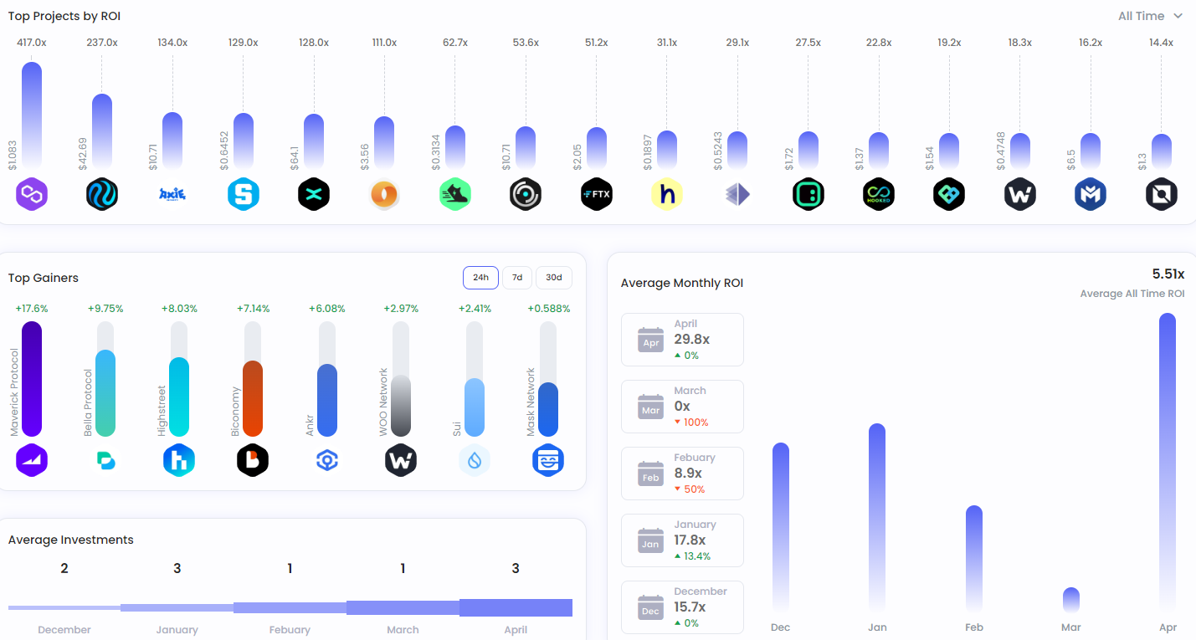The height and width of the screenshot is (640, 1196).
Task: Click the yellow 'h' icon under 31.1x
Action: [667, 194]
